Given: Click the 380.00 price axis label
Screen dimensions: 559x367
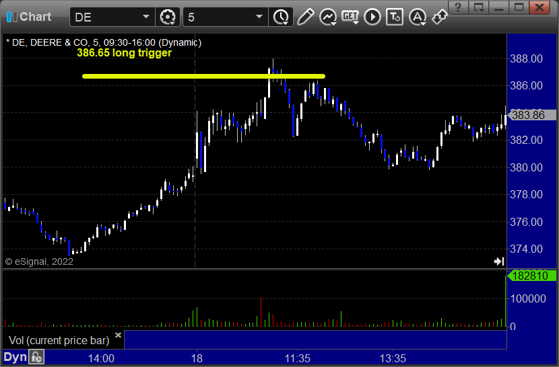Looking at the screenshot, I should pyautogui.click(x=527, y=167).
